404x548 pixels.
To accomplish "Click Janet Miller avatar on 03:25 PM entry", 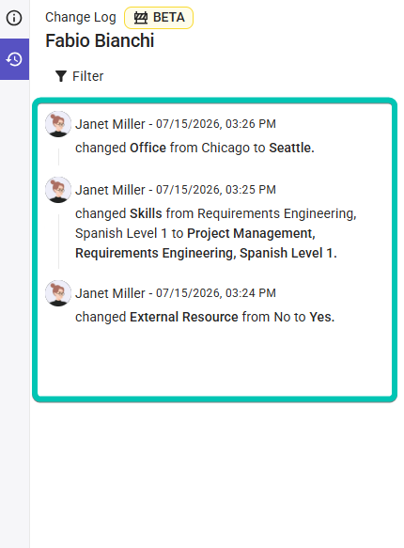I will [x=58, y=190].
